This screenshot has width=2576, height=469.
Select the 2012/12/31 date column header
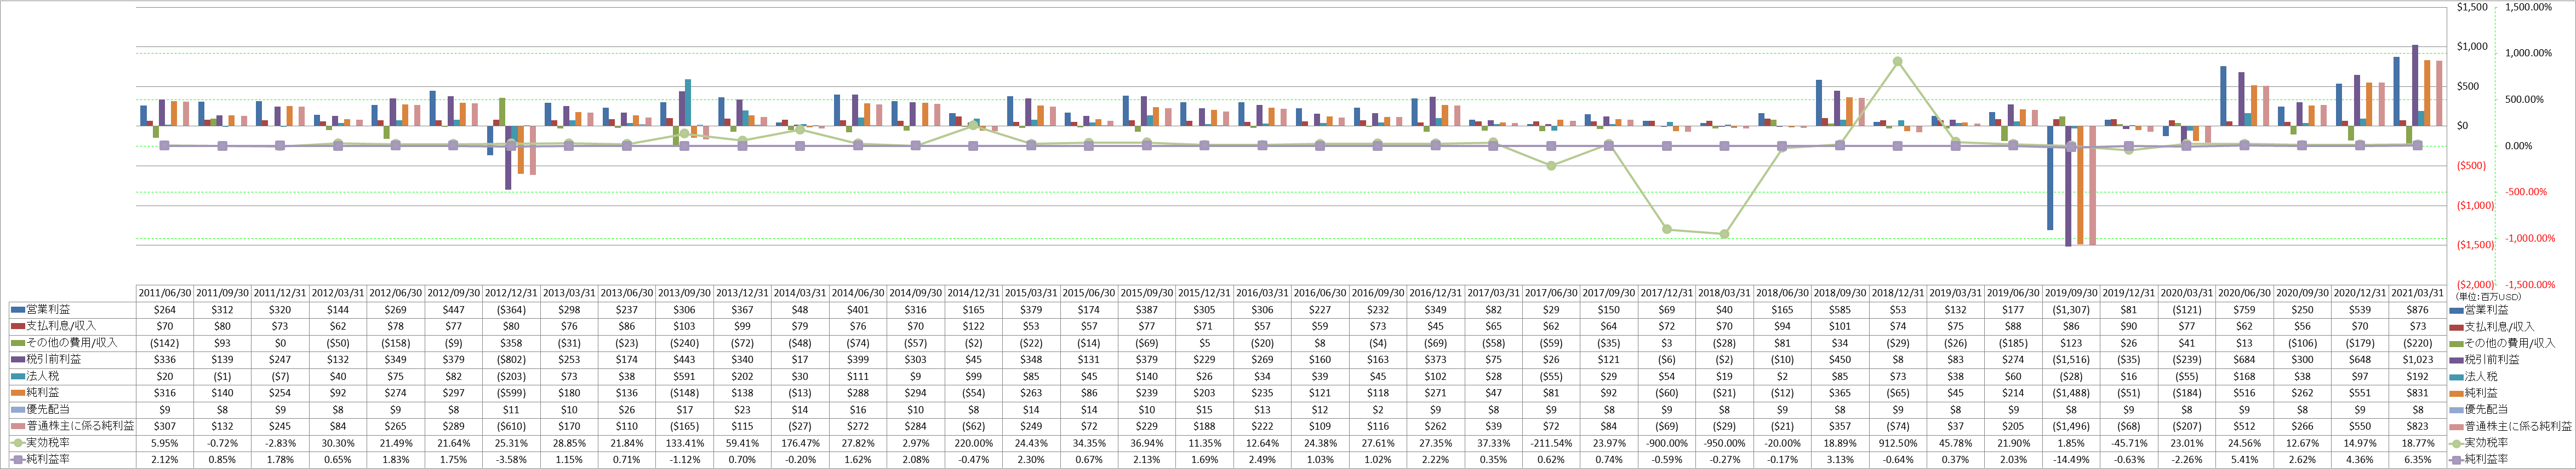(511, 294)
